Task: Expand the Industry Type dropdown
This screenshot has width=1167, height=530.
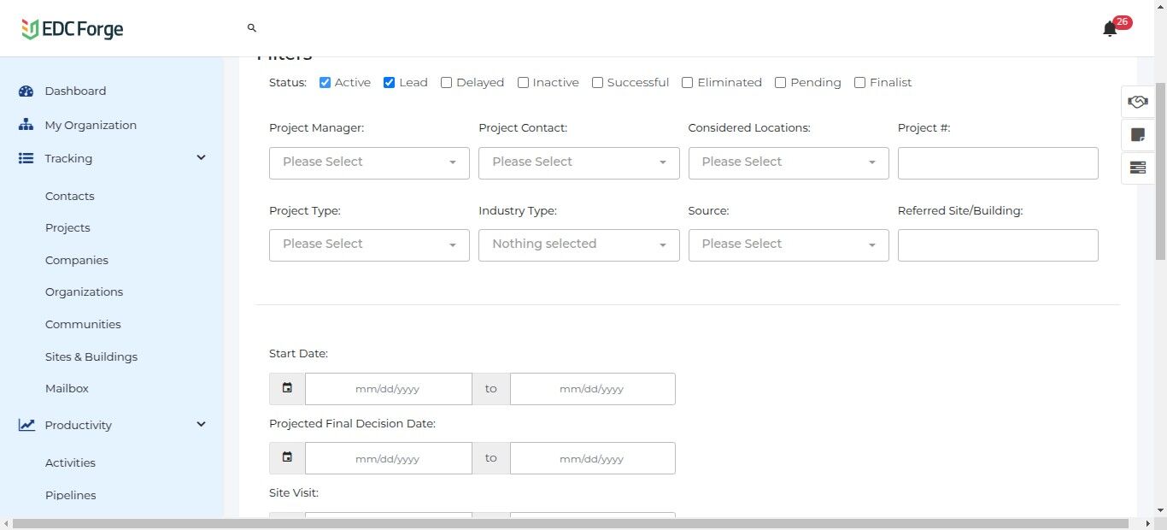Action: pyautogui.click(x=578, y=244)
